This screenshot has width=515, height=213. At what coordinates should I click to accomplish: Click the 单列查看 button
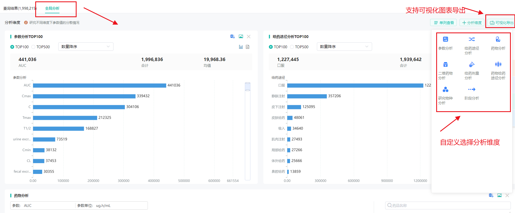pyautogui.click(x=443, y=23)
